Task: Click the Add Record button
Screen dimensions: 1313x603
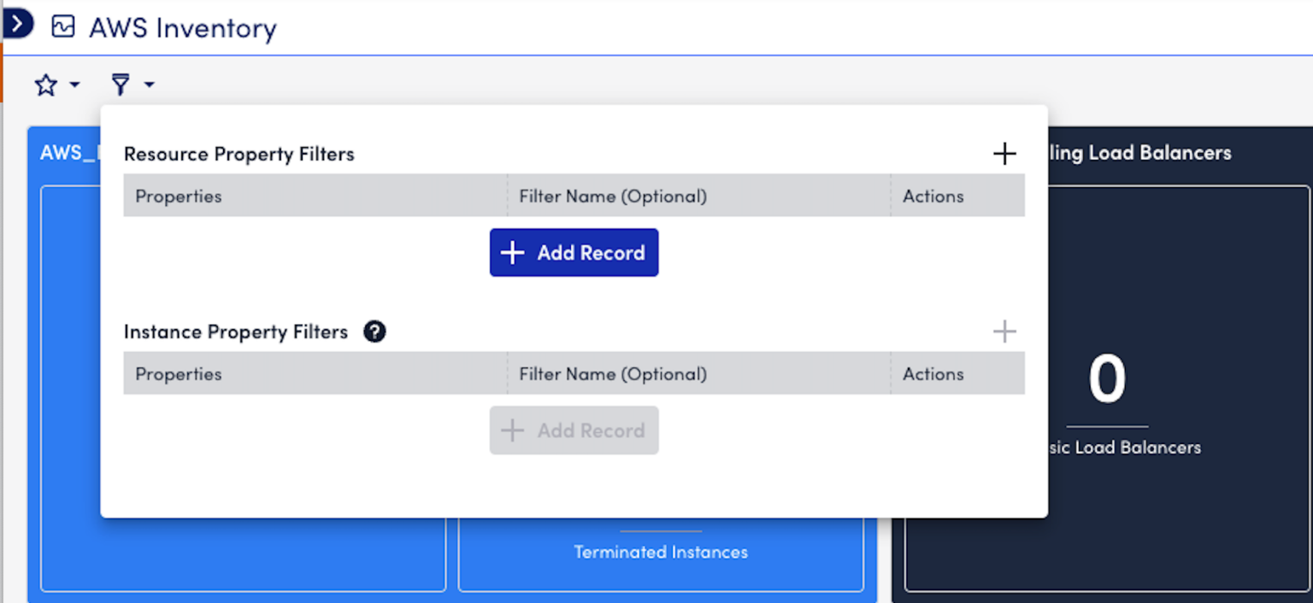Action: tap(574, 253)
